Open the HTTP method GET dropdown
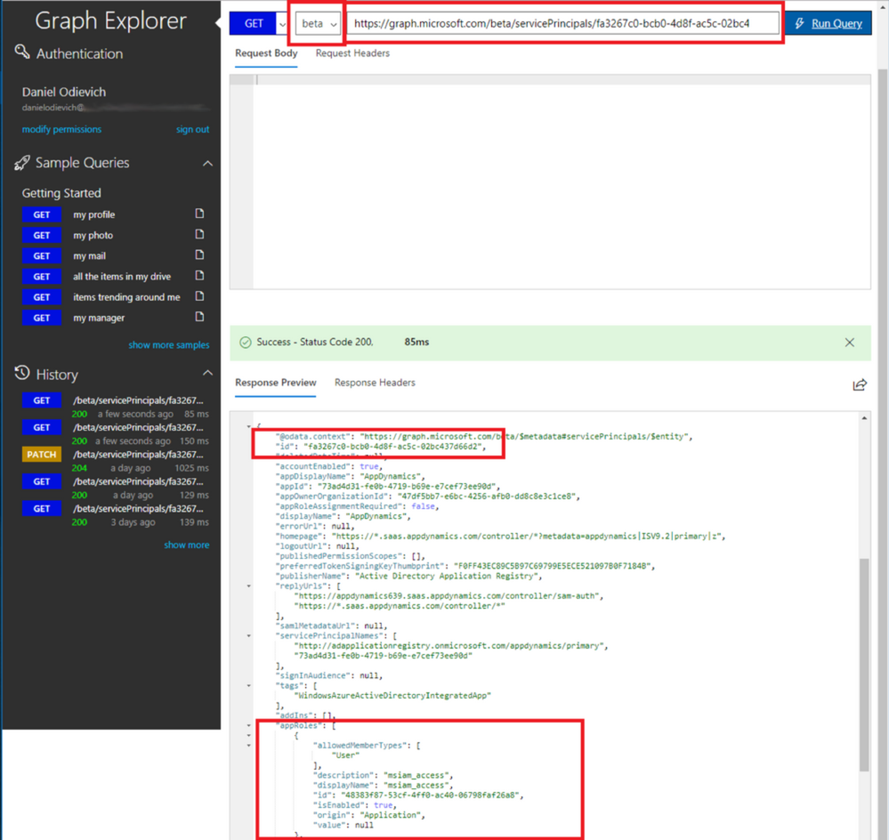The image size is (889, 840). (x=282, y=24)
